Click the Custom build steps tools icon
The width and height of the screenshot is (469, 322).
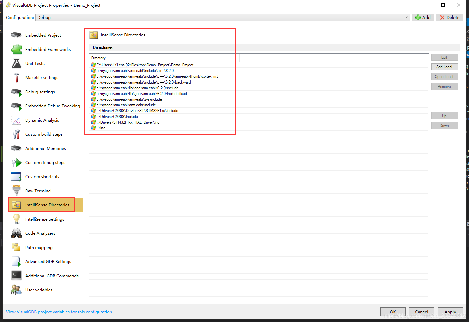click(16, 134)
